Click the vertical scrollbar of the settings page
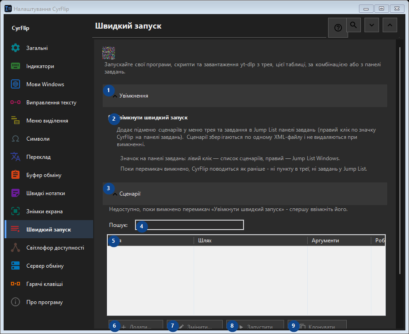409x334 pixels. (400, 160)
